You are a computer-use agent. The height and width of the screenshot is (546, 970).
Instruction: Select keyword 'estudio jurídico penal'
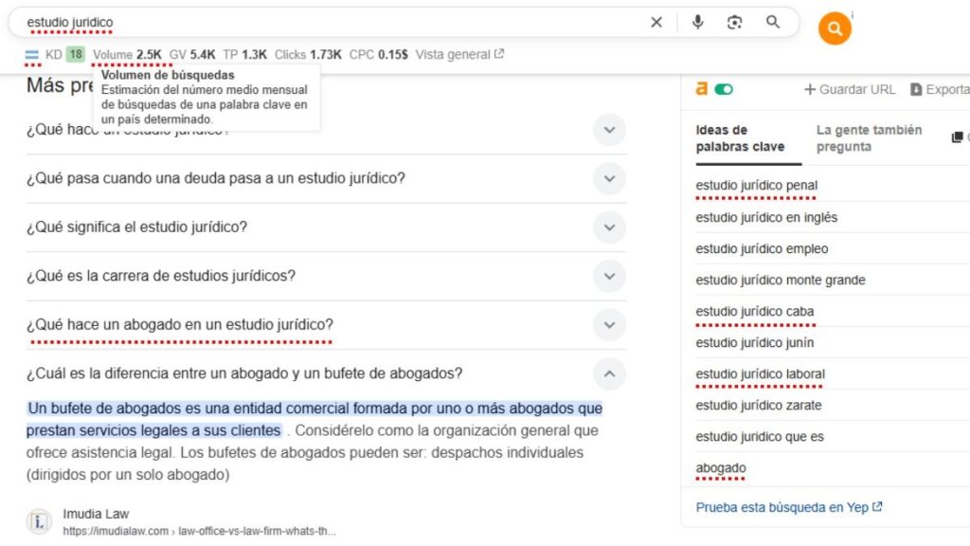(x=756, y=186)
